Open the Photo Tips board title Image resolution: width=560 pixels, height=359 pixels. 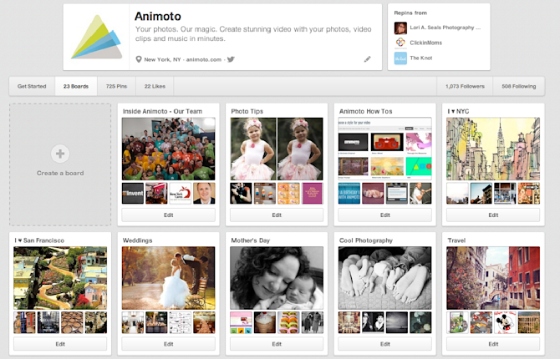pyautogui.click(x=247, y=111)
